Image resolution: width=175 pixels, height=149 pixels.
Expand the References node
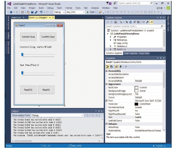pyautogui.click(x=110, y=40)
